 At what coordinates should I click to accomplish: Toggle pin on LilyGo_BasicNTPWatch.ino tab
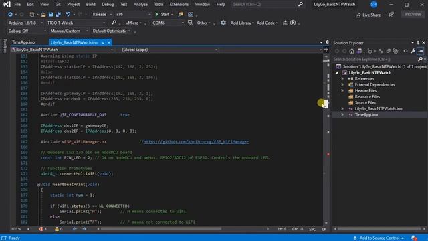point(103,43)
